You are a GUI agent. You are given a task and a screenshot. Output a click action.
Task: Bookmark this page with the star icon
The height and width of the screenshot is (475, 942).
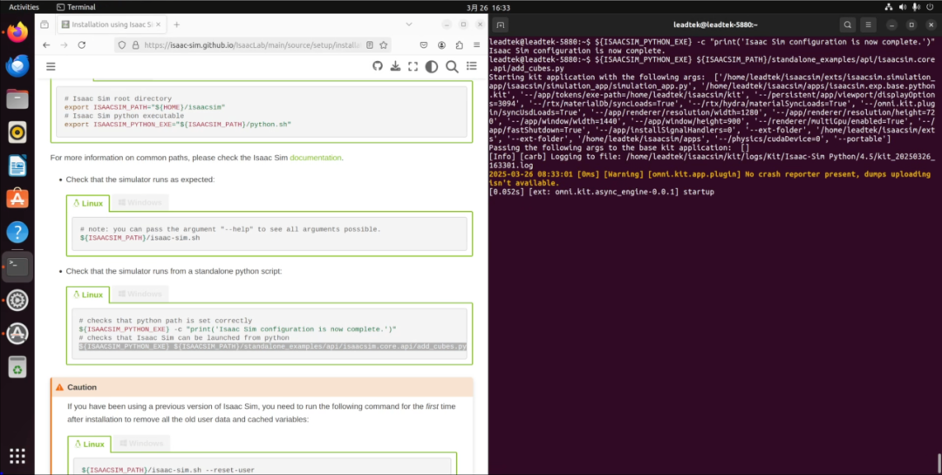tap(383, 45)
